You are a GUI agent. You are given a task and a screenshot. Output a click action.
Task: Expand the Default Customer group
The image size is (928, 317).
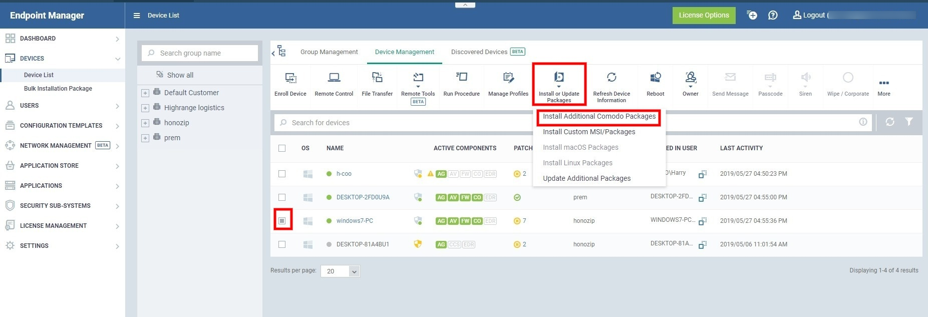pos(145,93)
